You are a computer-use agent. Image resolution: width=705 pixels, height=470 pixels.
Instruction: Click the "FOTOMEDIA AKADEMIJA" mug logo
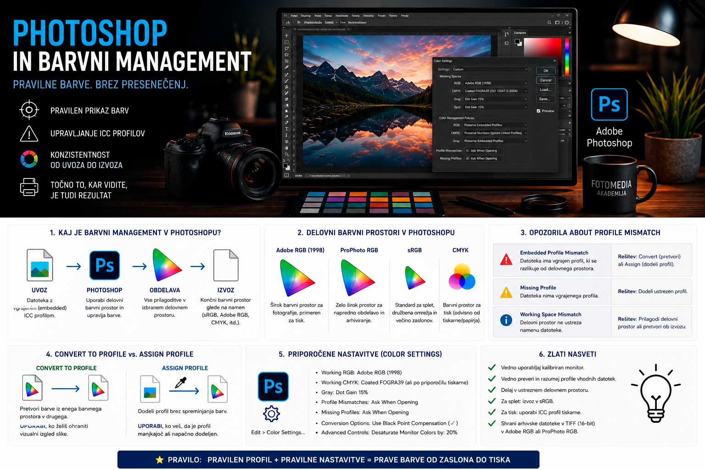pos(611,188)
